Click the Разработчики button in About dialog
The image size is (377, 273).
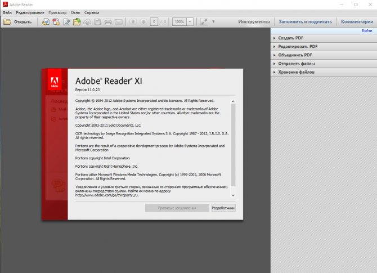coord(223,208)
